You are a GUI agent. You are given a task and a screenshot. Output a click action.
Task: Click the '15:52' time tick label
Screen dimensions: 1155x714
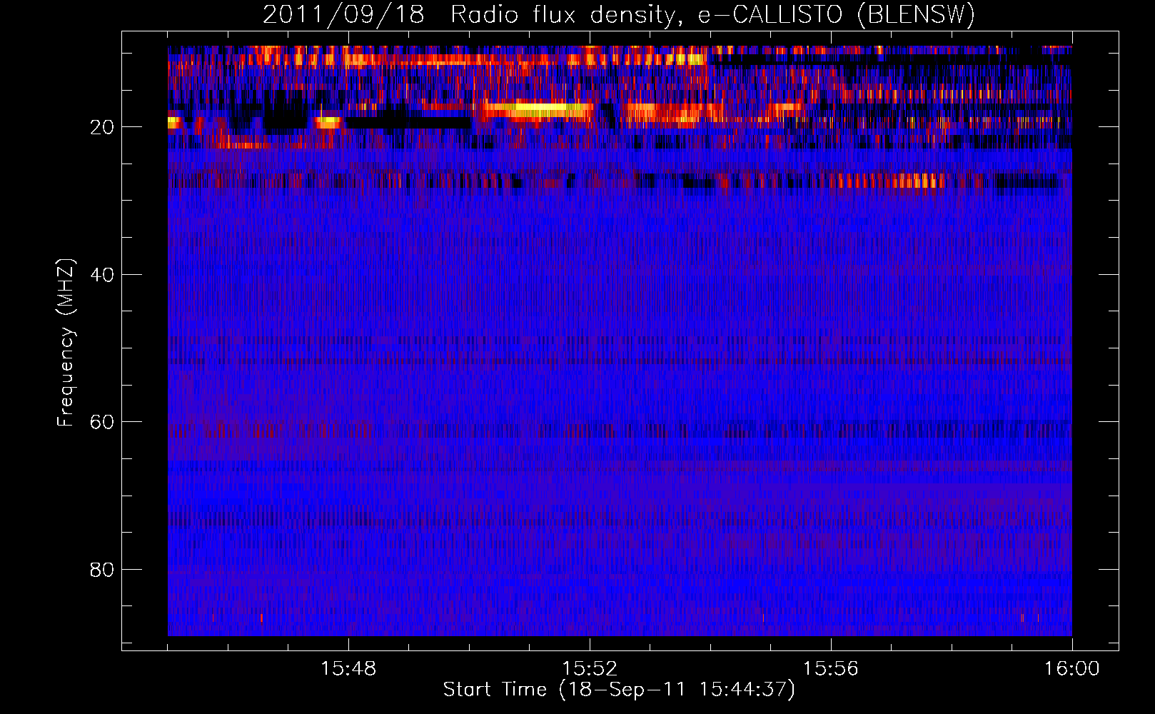tap(590, 669)
